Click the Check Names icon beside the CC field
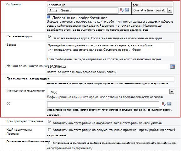The width and height of the screenshot is (181, 151). [x=164, y=104]
